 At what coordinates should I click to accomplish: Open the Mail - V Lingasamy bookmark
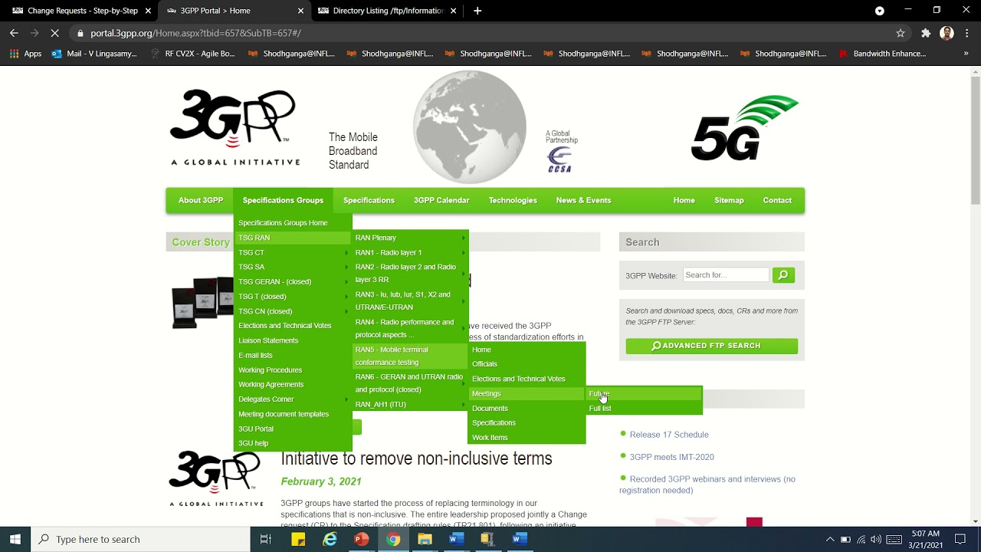(94, 54)
